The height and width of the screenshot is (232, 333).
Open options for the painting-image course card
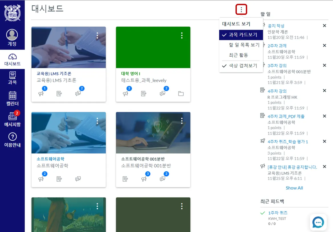(x=97, y=206)
